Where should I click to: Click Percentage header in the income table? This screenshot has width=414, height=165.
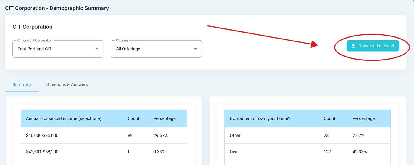164,118
